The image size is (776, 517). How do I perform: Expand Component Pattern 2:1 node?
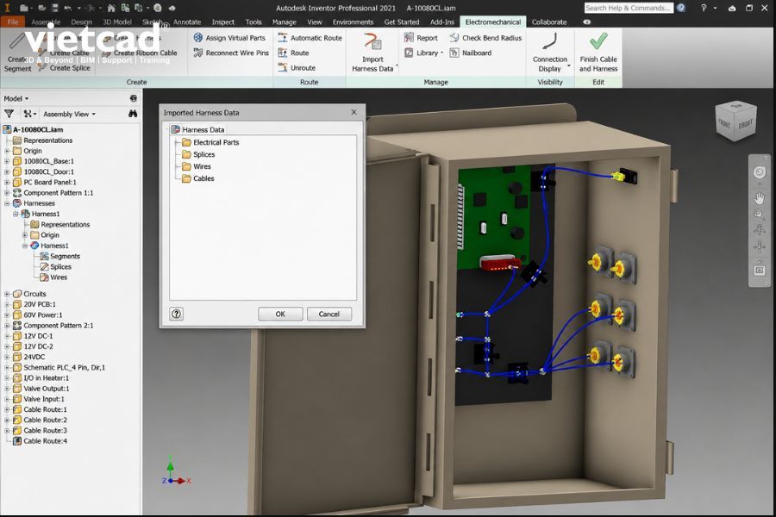(x=7, y=325)
